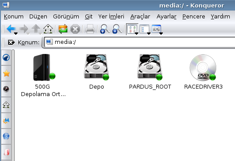Open the Araçlar menu

pyautogui.click(x=140, y=17)
